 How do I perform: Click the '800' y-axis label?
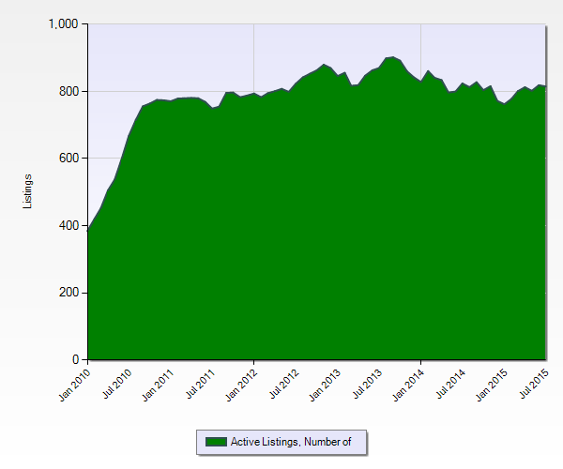(68, 92)
